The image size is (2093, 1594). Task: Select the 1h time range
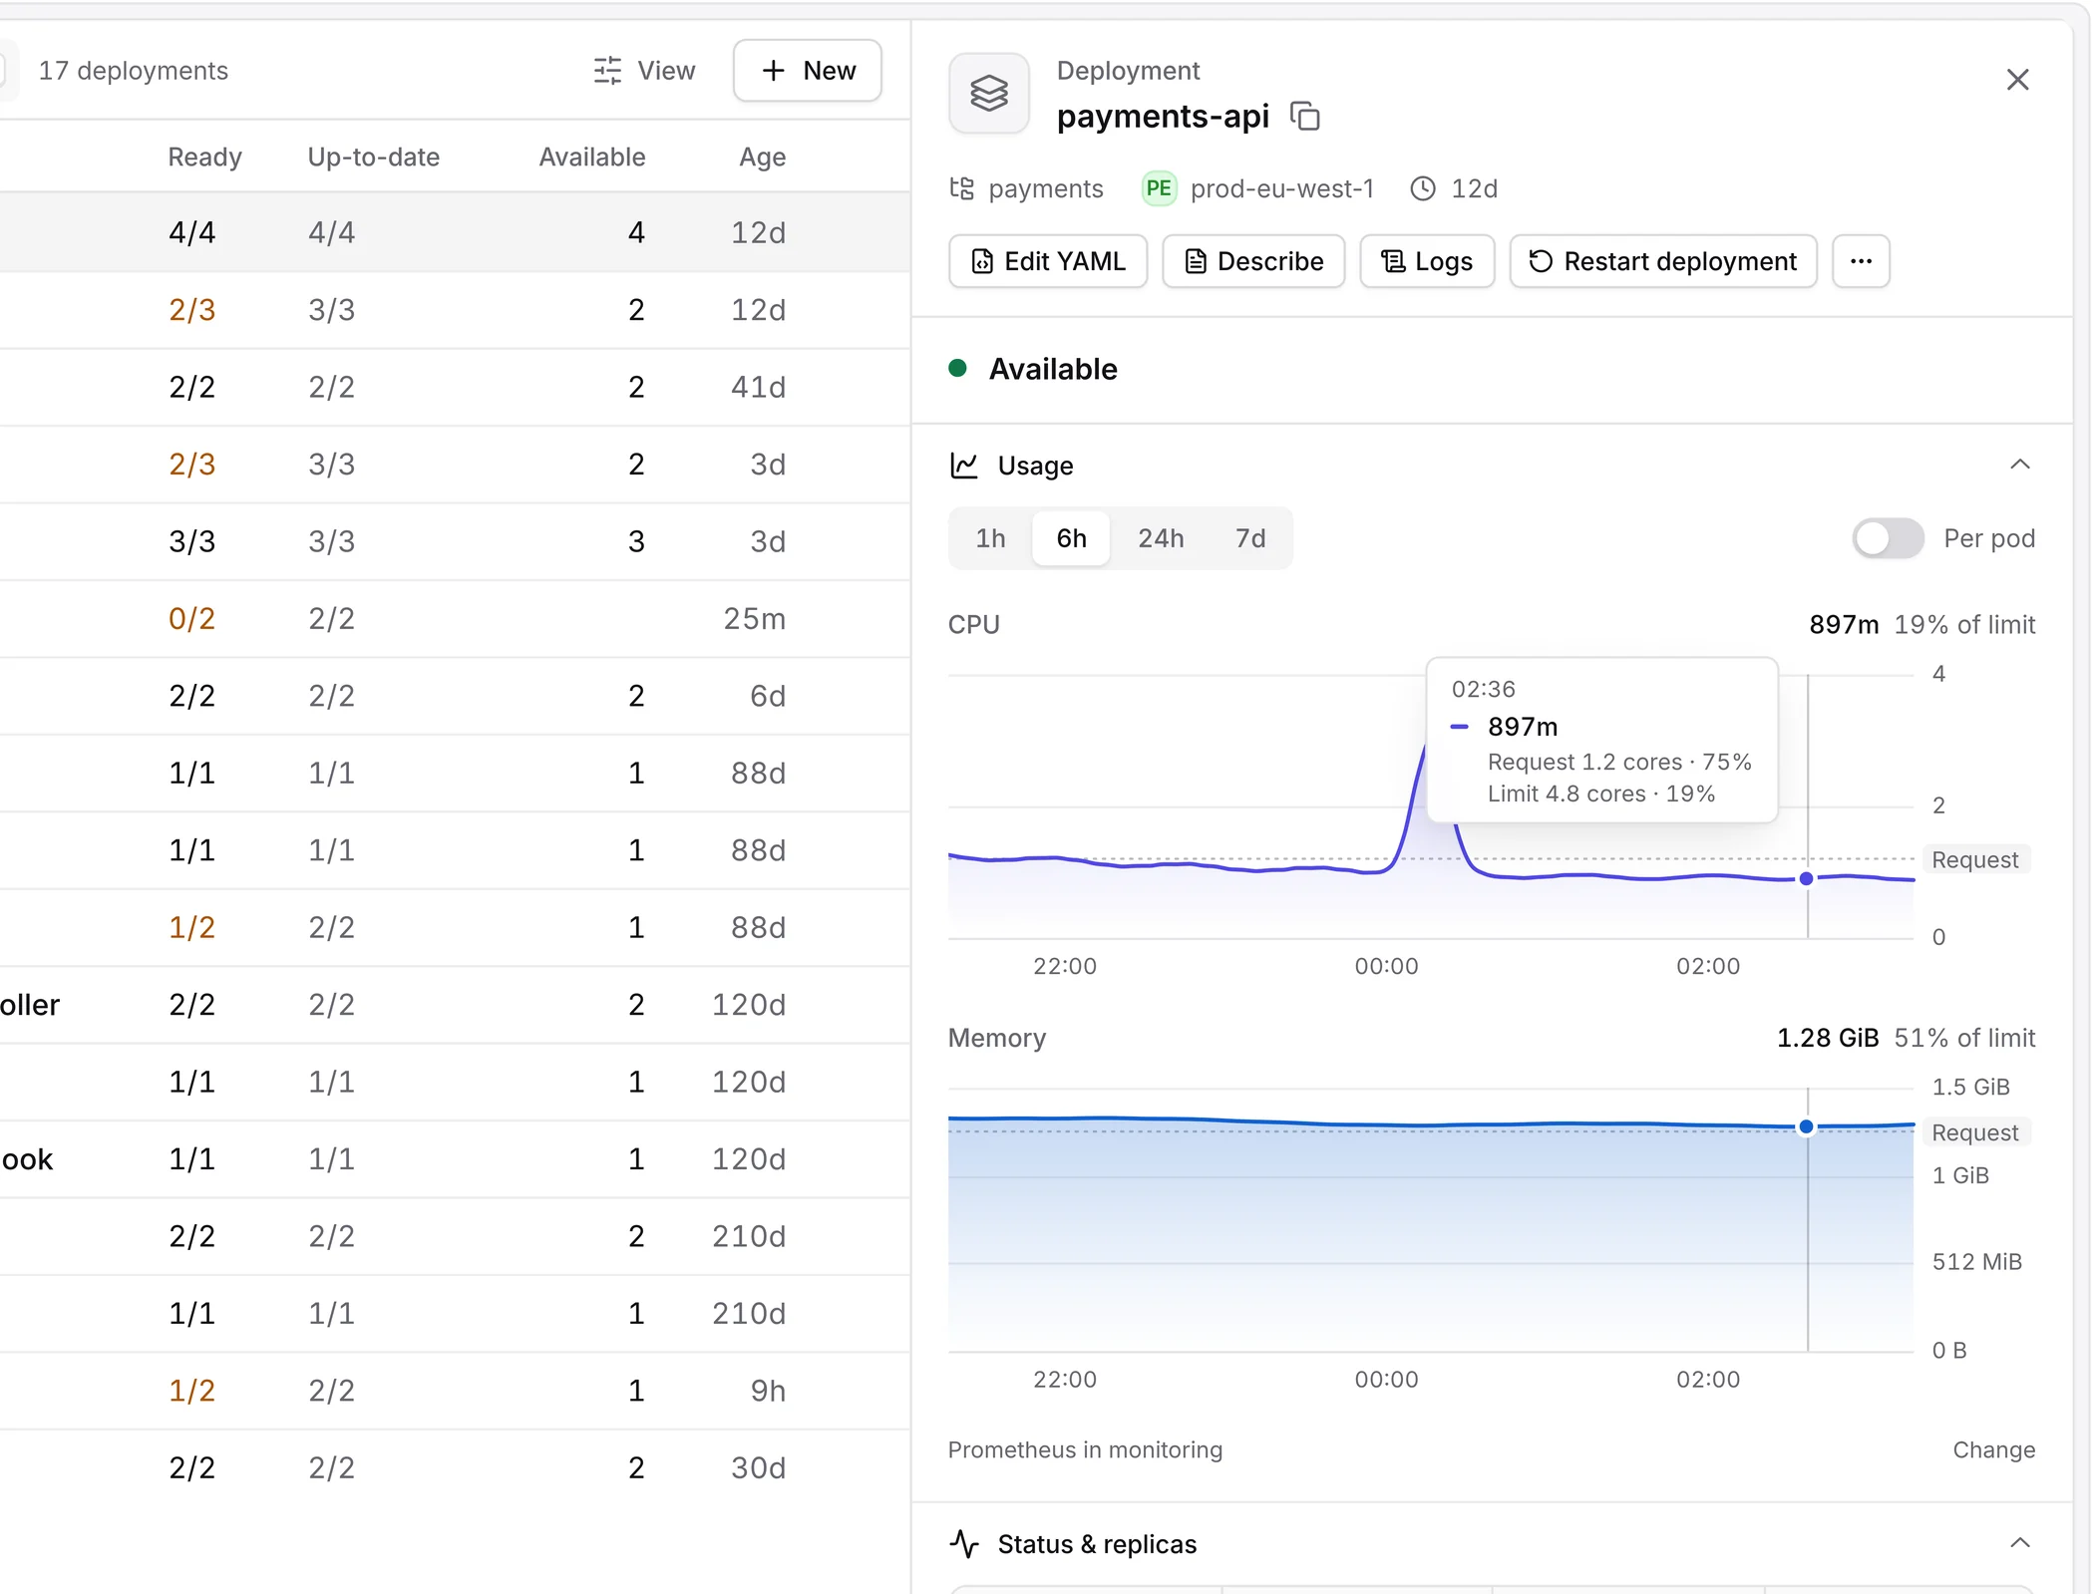pos(990,538)
